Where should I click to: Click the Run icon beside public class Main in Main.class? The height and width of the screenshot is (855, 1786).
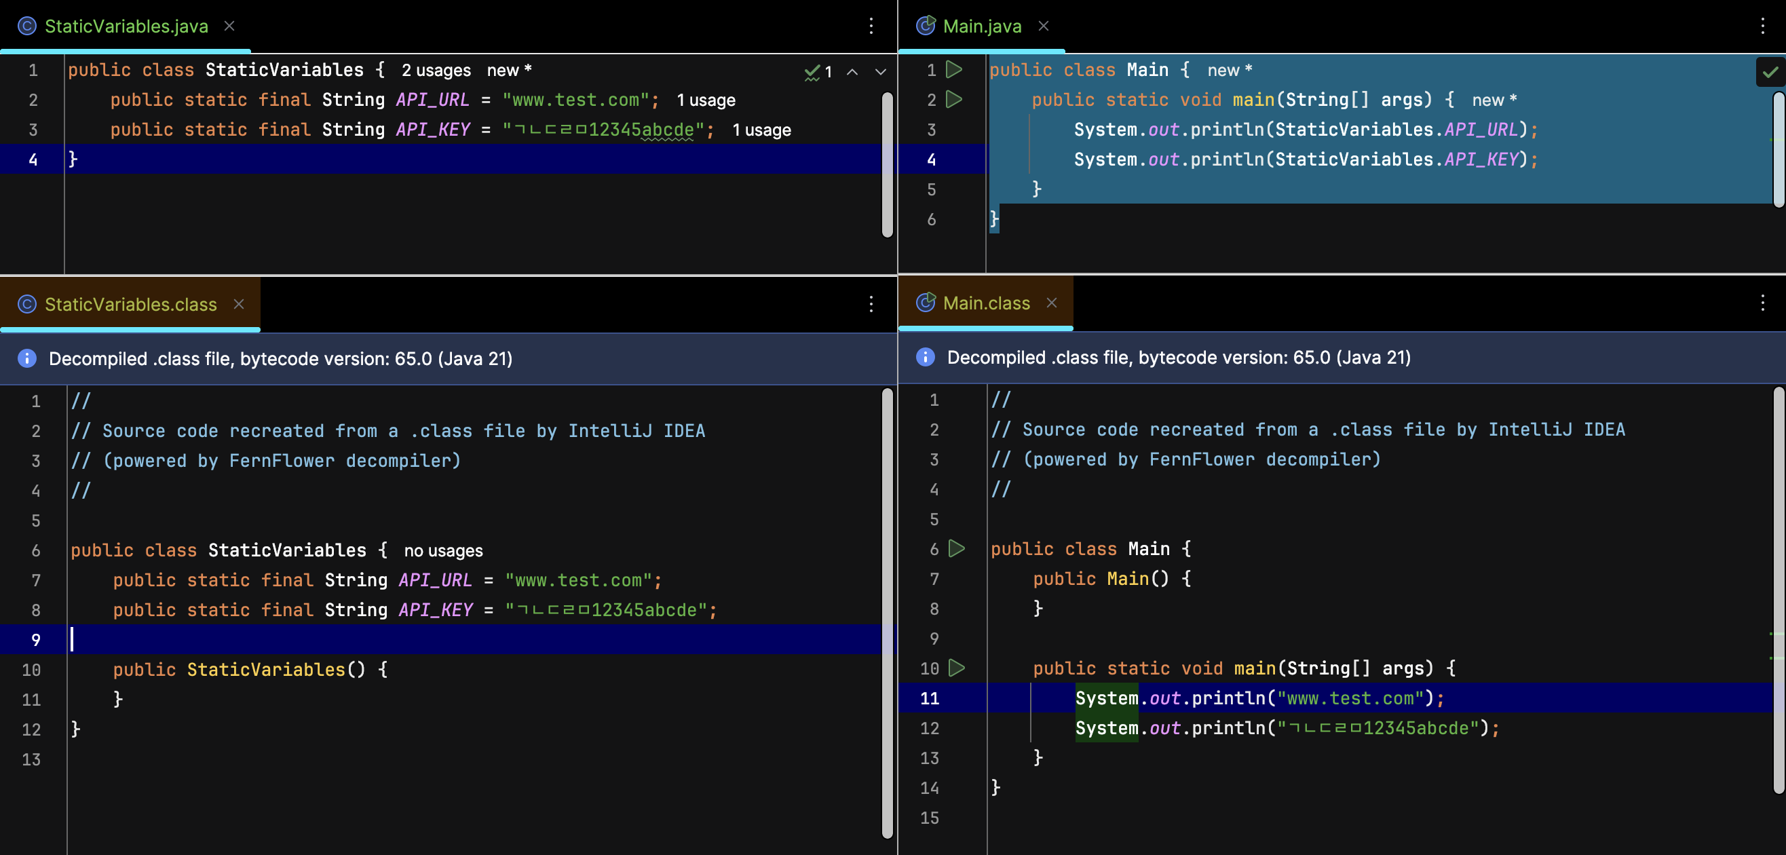(x=957, y=548)
